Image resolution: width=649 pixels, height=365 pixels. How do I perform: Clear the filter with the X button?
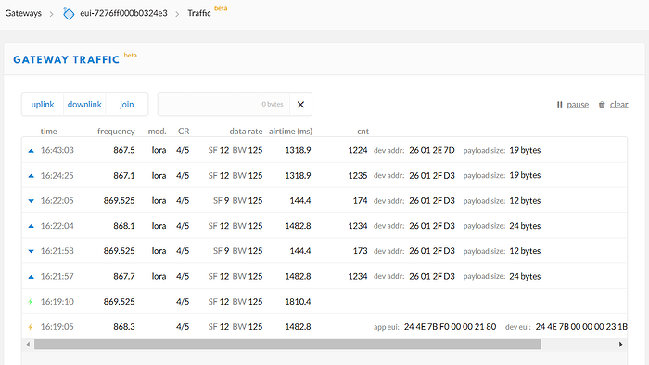tap(301, 104)
